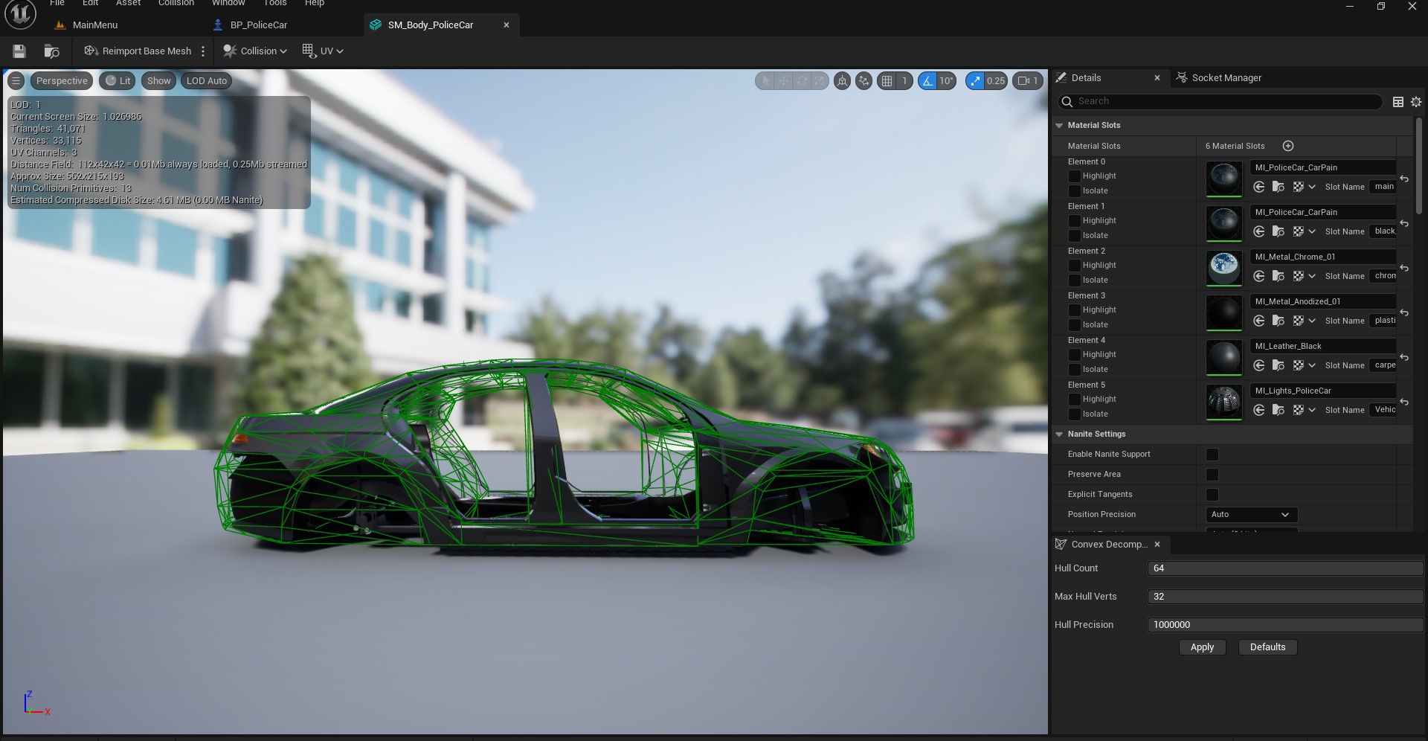Click the add material slot plus icon
Viewport: 1428px width, 741px height.
[1288, 146]
